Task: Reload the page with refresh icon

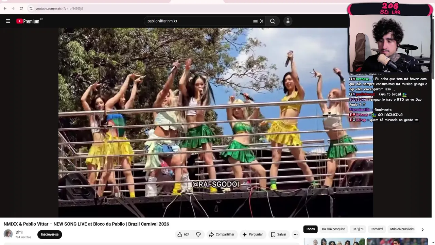Action: [21, 9]
